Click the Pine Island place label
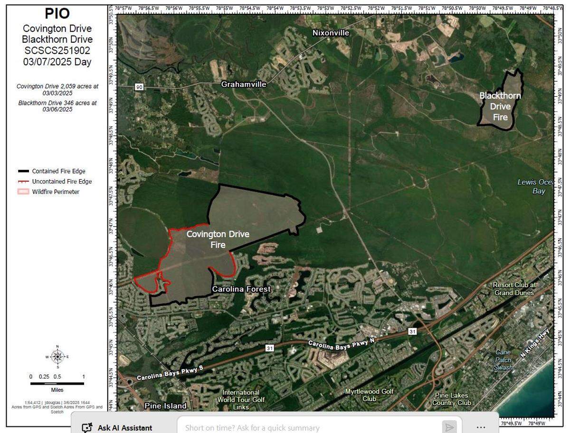 click(165, 406)
